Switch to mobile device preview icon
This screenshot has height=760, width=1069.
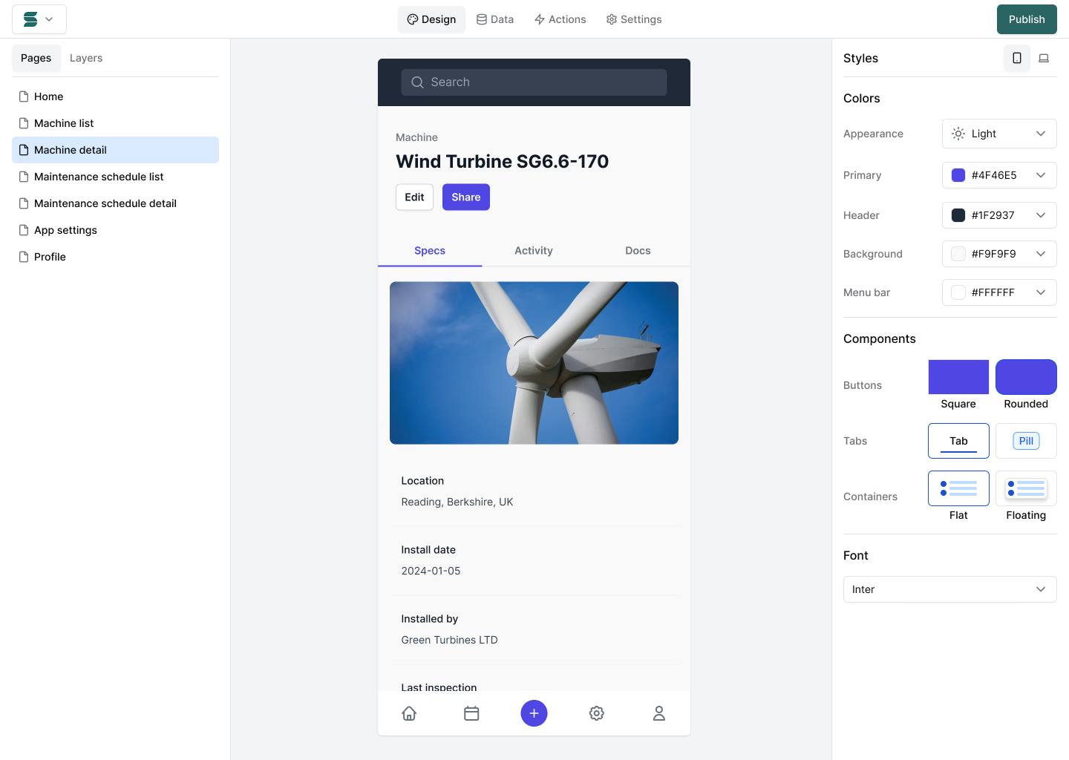(1016, 58)
